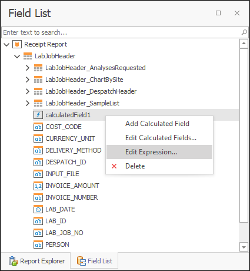Click the PERSON string field icon
This screenshot has width=250, height=271.
[x=38, y=244]
